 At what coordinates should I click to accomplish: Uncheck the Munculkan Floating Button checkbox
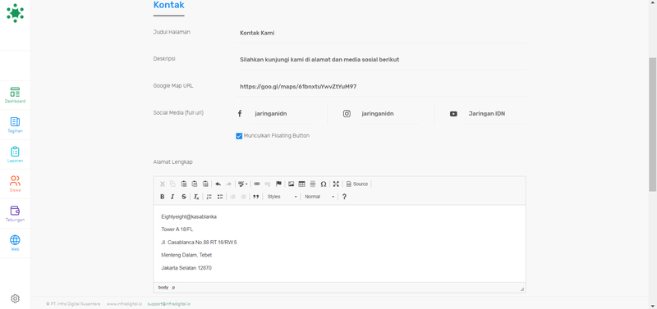239,136
